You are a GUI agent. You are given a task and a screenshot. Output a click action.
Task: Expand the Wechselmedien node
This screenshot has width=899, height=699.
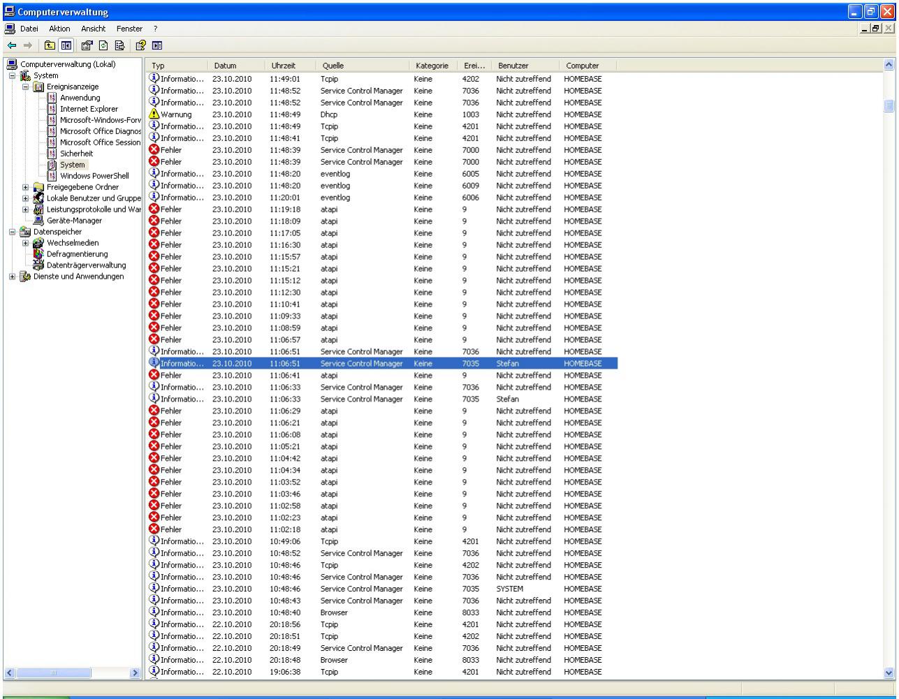(26, 243)
